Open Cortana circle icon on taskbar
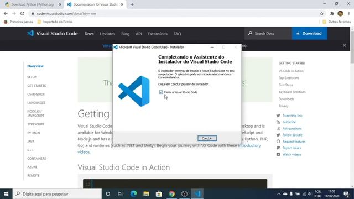This screenshot has width=354, height=199. tap(108, 194)
